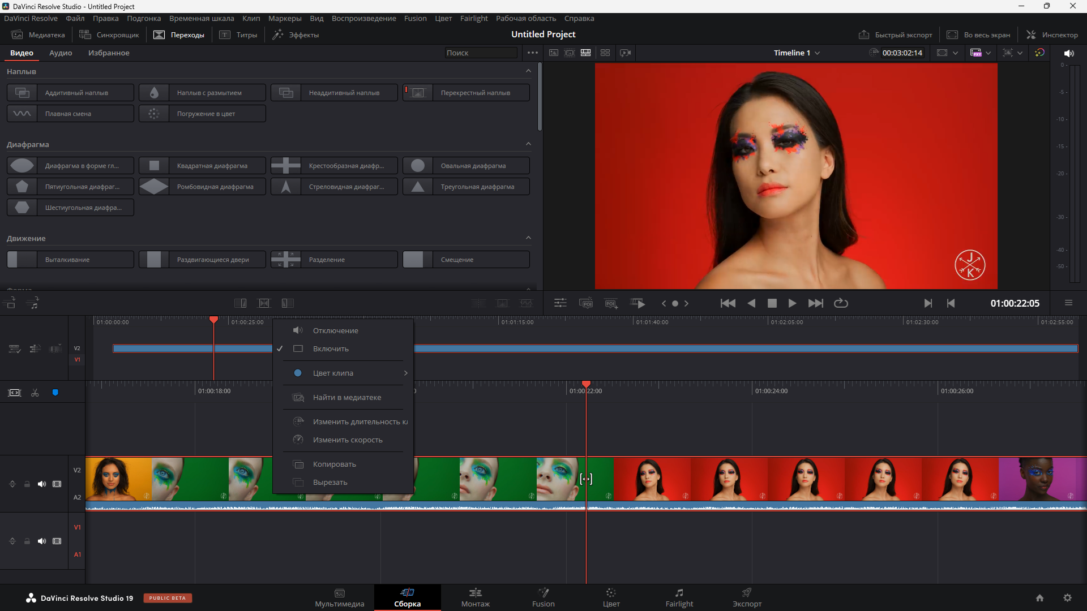This screenshot has width=1087, height=611.
Task: Toggle lock on track V1/A1
Action: [27, 541]
